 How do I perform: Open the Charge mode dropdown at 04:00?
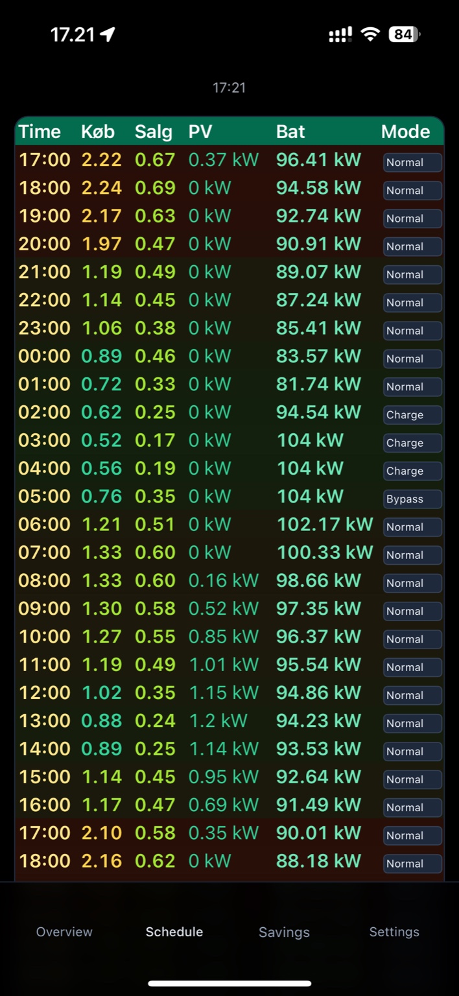pyautogui.click(x=412, y=471)
